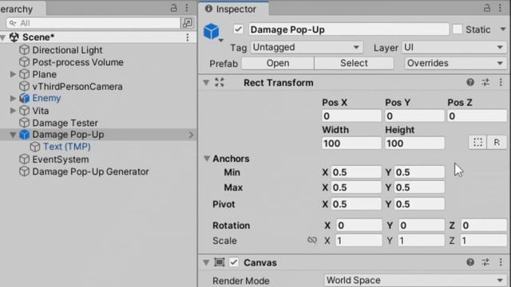The height and width of the screenshot is (287, 511).
Task: Click the Rotation Z field
Action: 484,225
